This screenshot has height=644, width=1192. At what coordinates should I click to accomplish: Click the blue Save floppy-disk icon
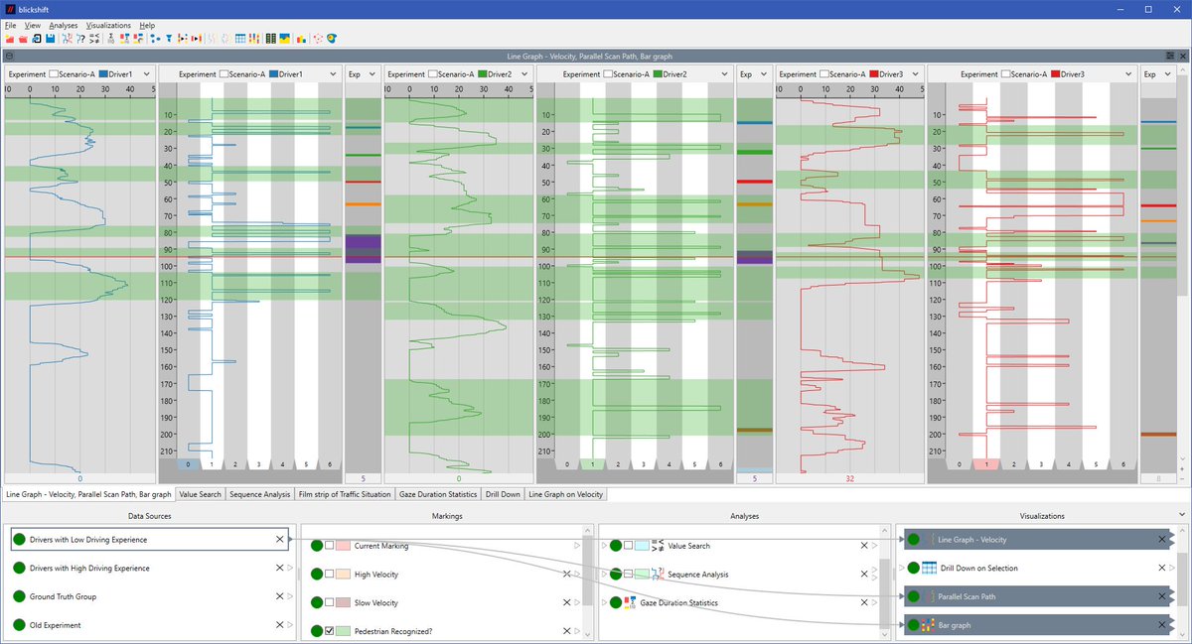[x=50, y=39]
